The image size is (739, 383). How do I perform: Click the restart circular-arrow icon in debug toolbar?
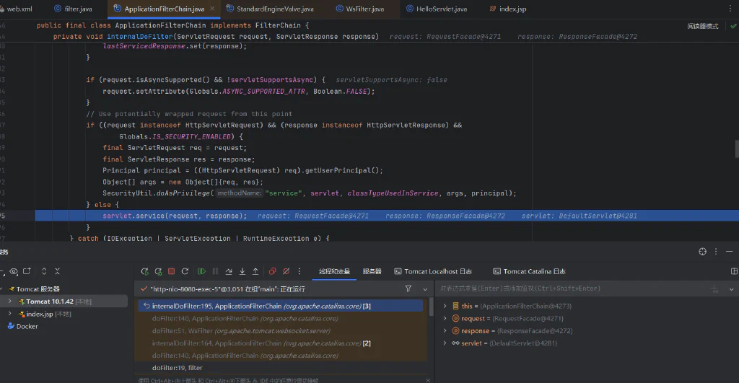pos(185,271)
